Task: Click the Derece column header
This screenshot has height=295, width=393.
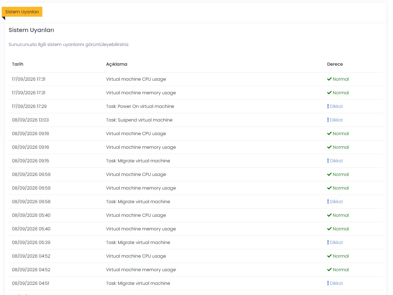Action: (335, 64)
